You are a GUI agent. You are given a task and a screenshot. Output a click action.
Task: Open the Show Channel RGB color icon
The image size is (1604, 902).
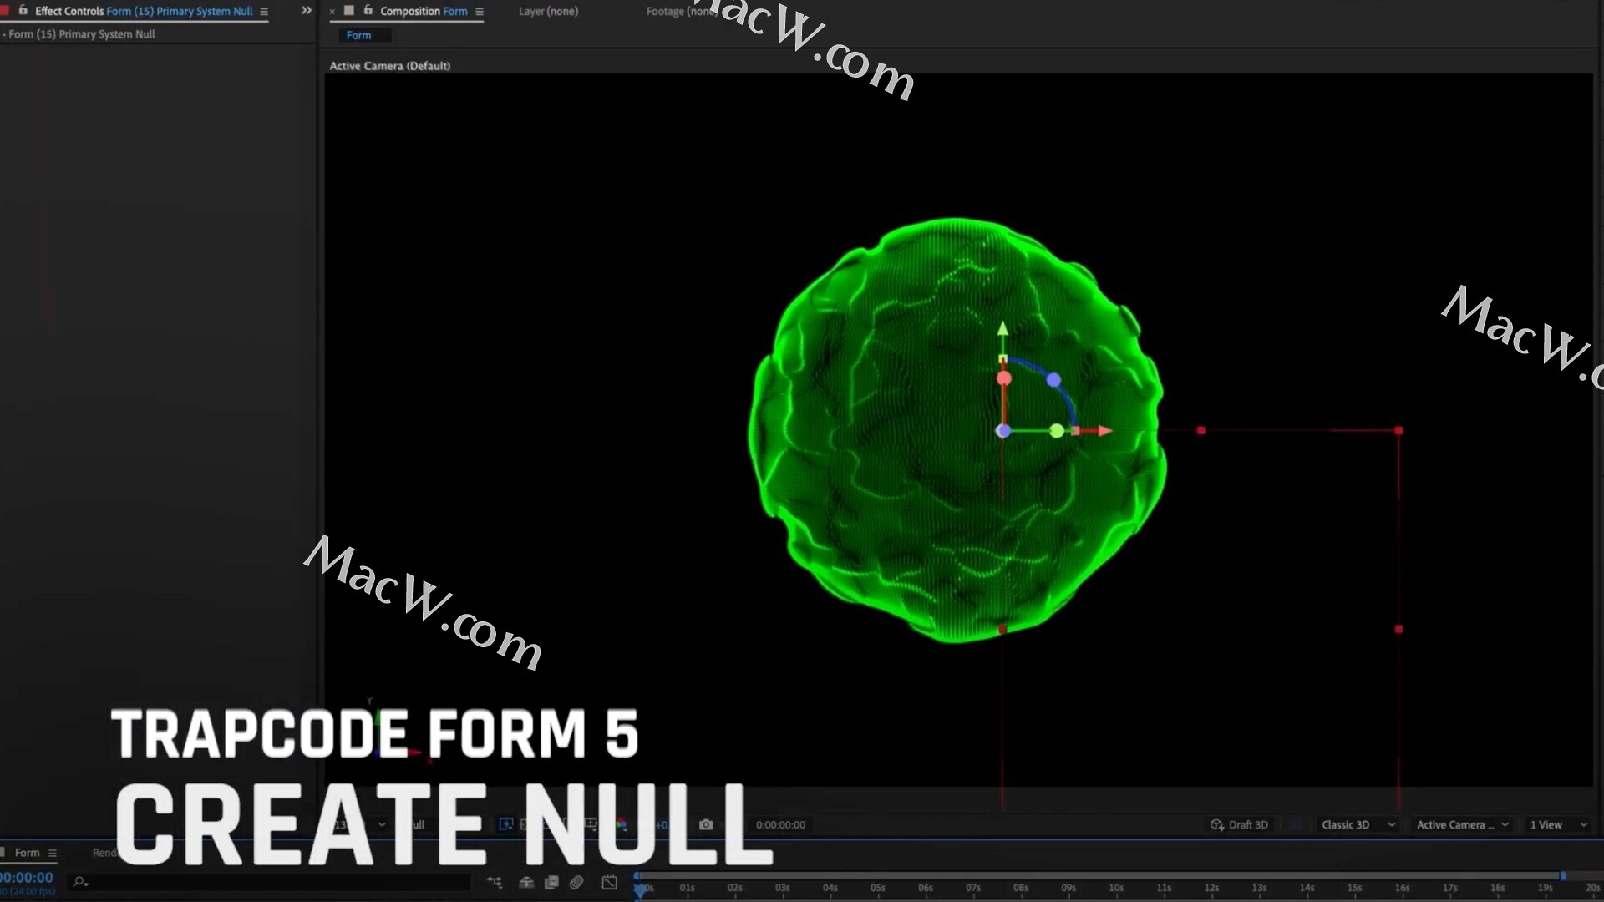(x=622, y=824)
